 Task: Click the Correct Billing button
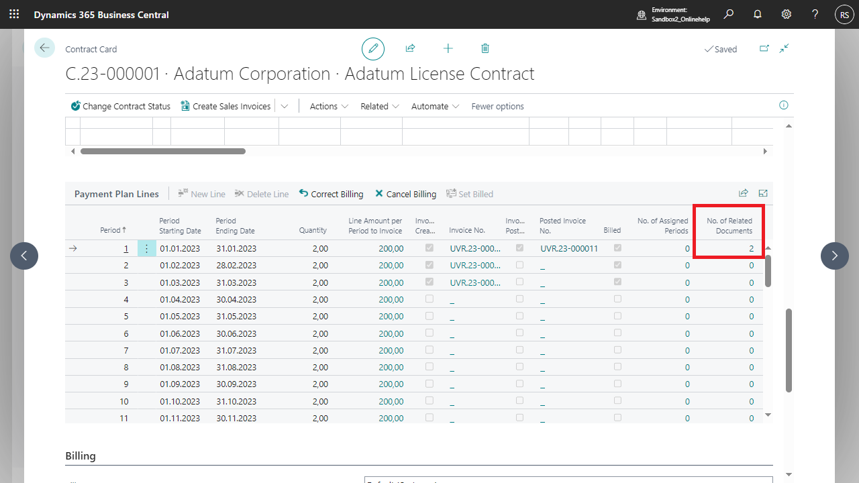click(x=331, y=194)
